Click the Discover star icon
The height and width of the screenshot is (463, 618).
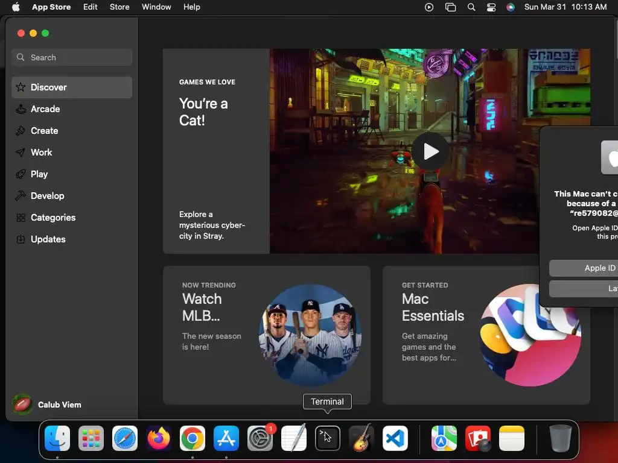21,87
